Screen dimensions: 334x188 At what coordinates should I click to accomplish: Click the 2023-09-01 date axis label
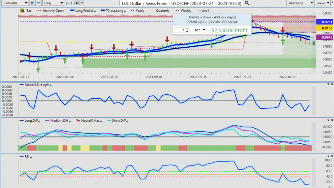pyautogui.click(x=154, y=77)
